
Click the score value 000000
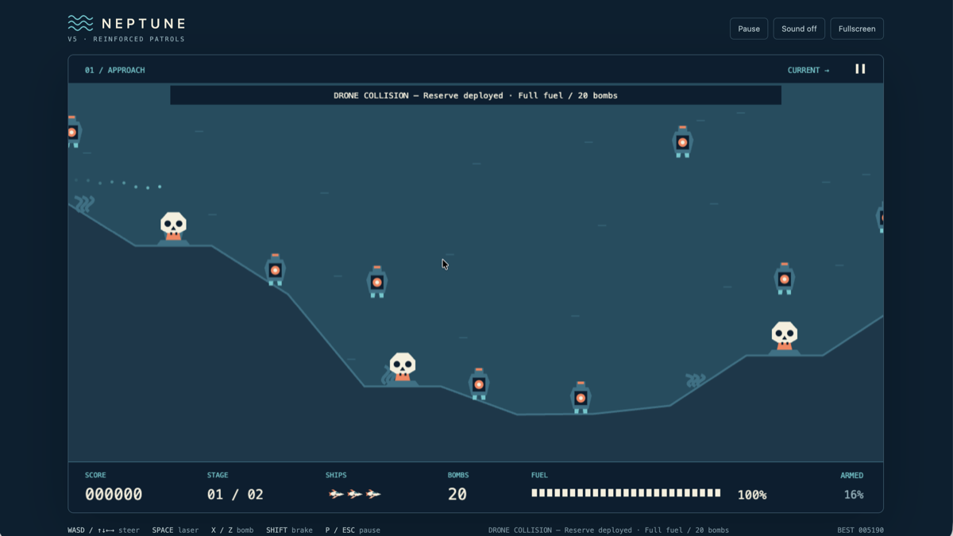coord(114,494)
